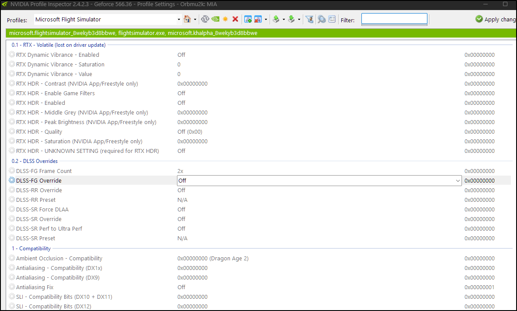
Task: Click gear icon beside DLSS-FG Frame Count
Action: tap(12, 171)
